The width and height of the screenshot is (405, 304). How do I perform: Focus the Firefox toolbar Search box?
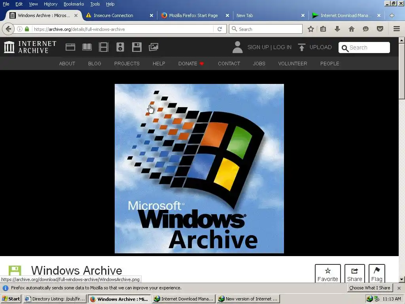266,29
